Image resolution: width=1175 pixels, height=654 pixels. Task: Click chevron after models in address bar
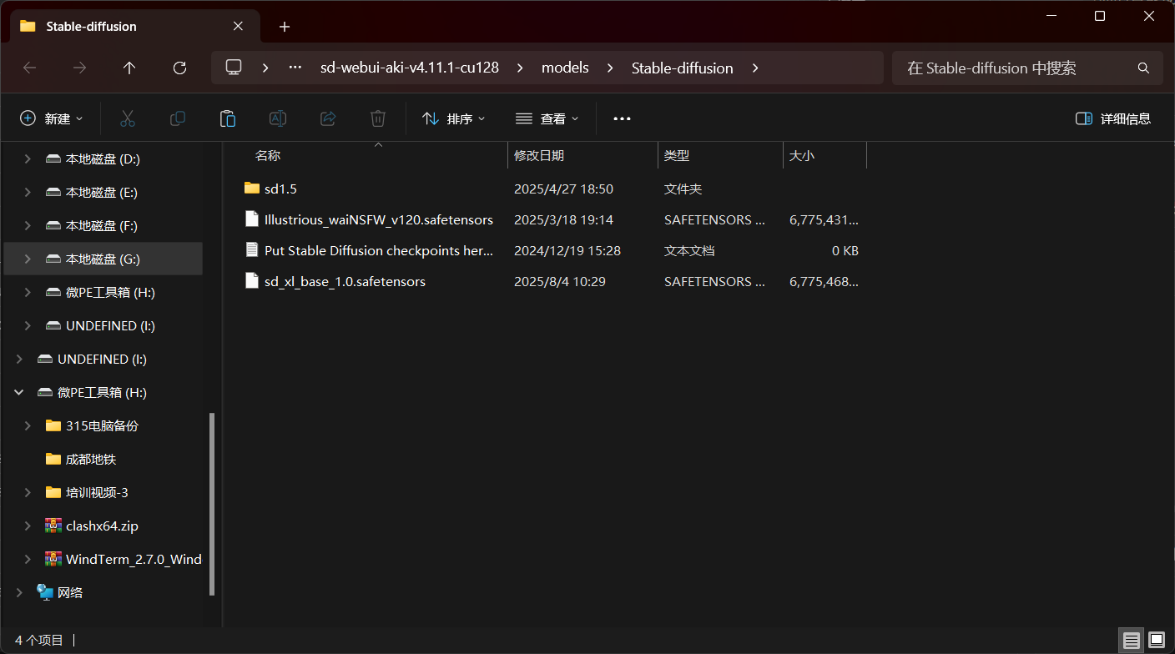[610, 68]
